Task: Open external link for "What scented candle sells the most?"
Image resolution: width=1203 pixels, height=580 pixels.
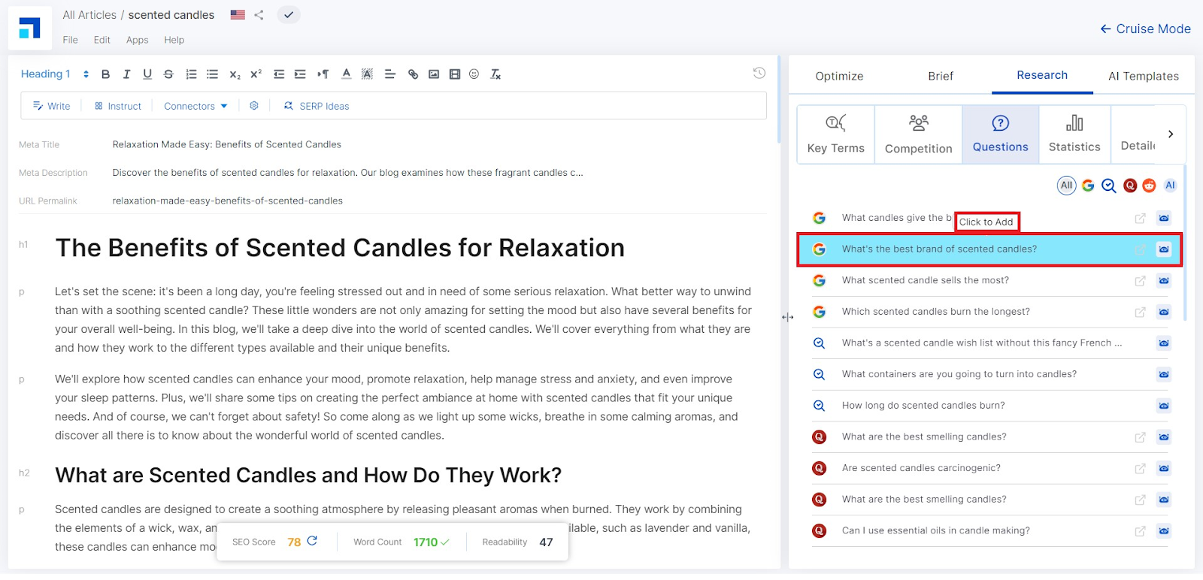Action: click(1140, 281)
